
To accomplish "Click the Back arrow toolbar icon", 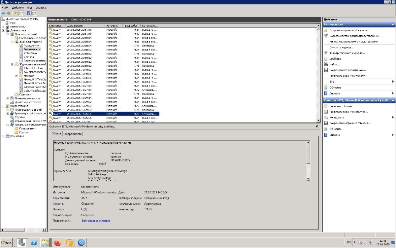I will pyautogui.click(x=3, y=13).
